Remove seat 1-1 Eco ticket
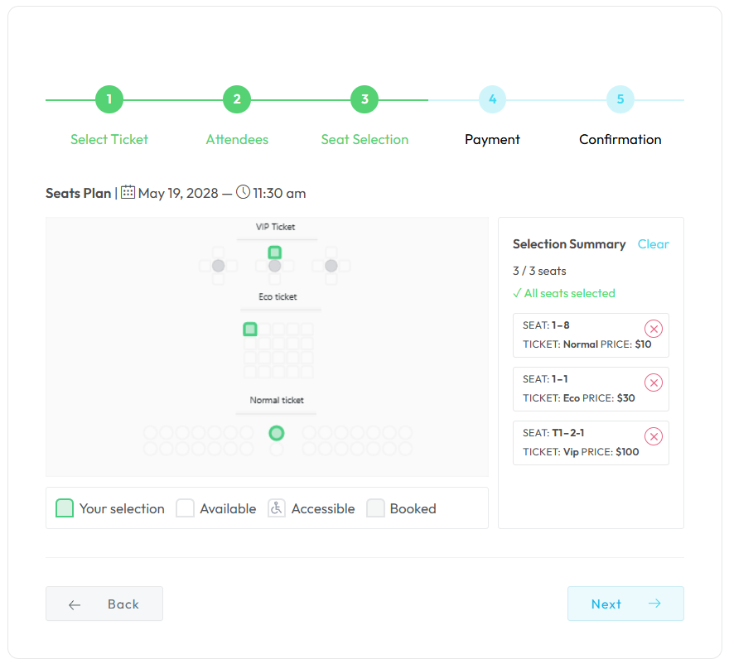Image resolution: width=729 pixels, height=664 pixels. click(x=654, y=383)
